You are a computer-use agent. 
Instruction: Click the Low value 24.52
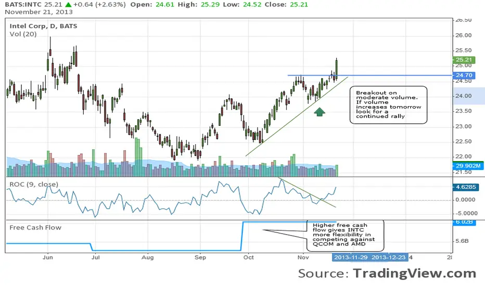coord(252,5)
